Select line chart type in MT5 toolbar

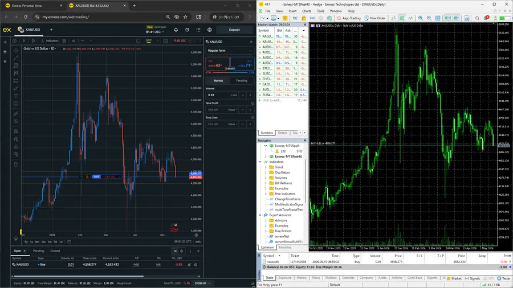410,18
